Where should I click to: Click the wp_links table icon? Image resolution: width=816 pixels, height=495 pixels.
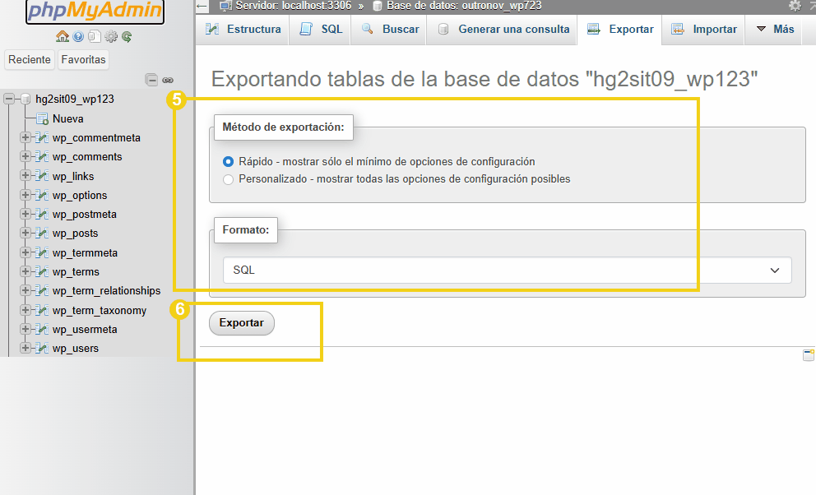click(42, 176)
